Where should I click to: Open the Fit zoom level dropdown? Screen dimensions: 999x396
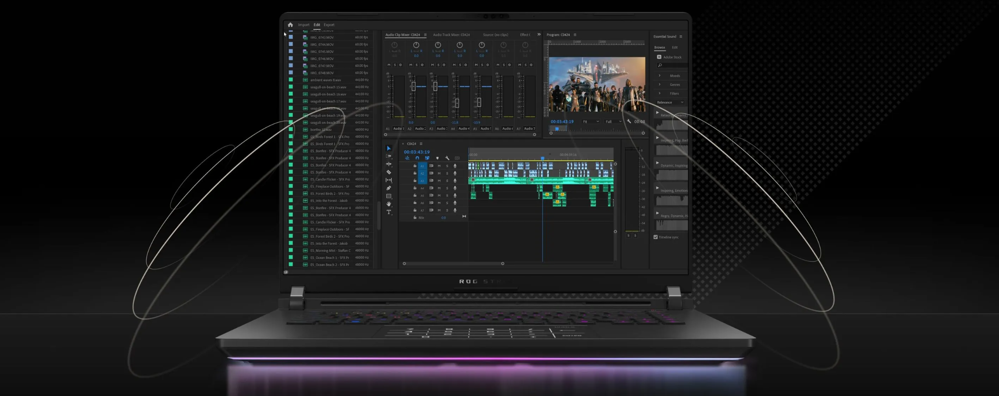click(591, 122)
